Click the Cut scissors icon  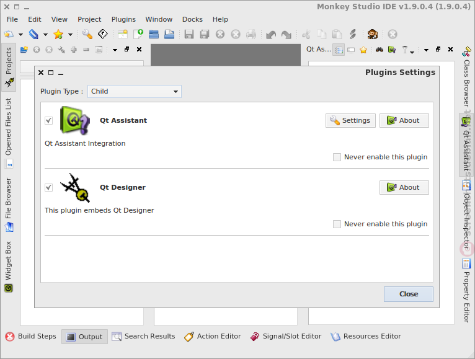pyautogui.click(x=306, y=34)
